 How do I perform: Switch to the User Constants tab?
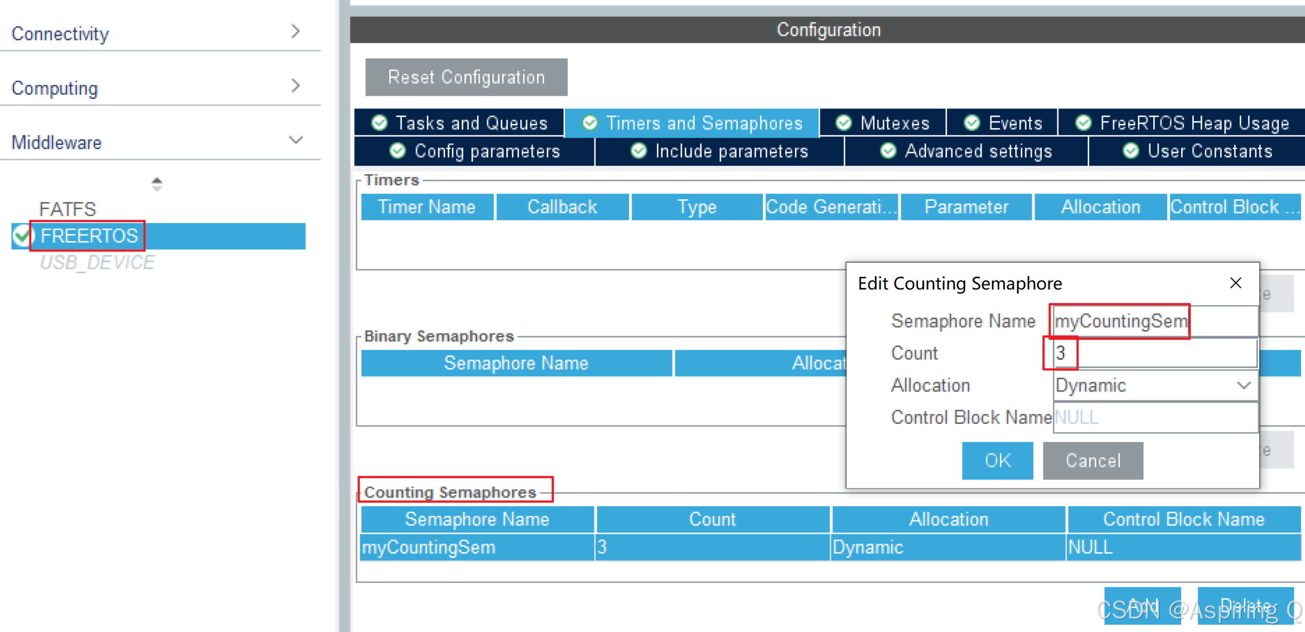click(1197, 151)
